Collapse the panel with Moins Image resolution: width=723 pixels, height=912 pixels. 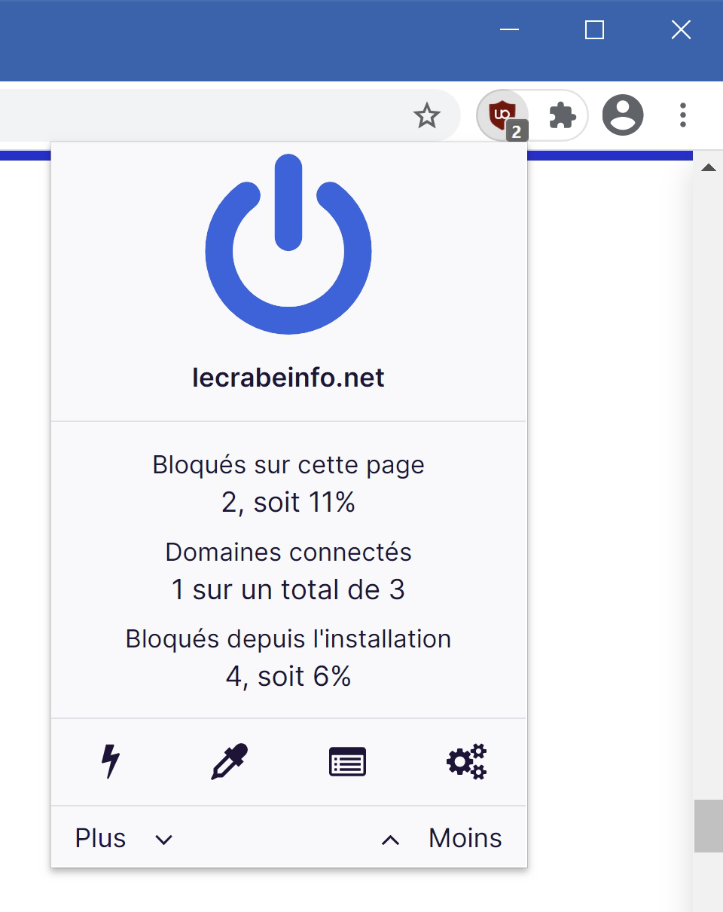click(441, 838)
